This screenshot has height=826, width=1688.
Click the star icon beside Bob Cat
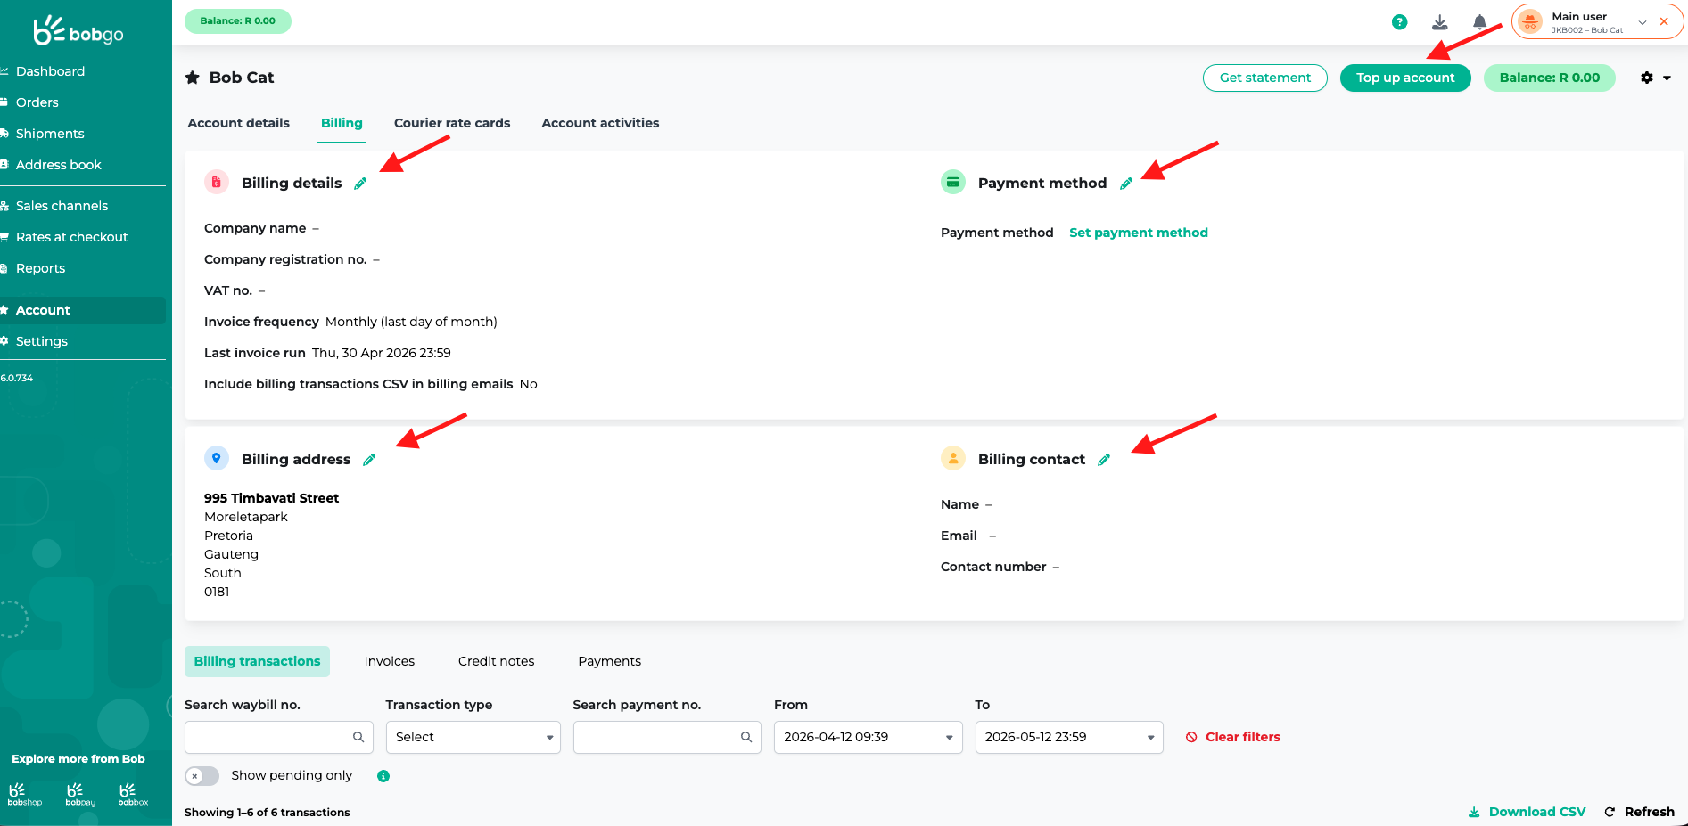[193, 78]
